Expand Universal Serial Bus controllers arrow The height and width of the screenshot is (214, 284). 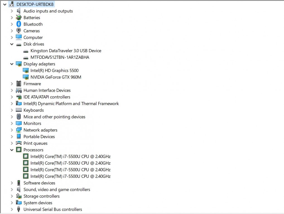pos(12,210)
